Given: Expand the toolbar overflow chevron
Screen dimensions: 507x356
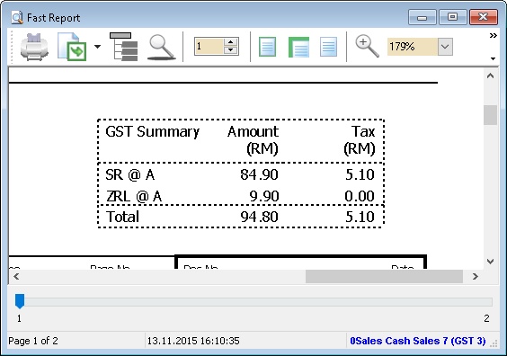Looking at the screenshot, I should (x=493, y=35).
